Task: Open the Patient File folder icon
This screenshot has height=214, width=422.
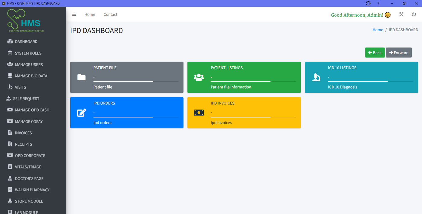Action: [x=81, y=77]
